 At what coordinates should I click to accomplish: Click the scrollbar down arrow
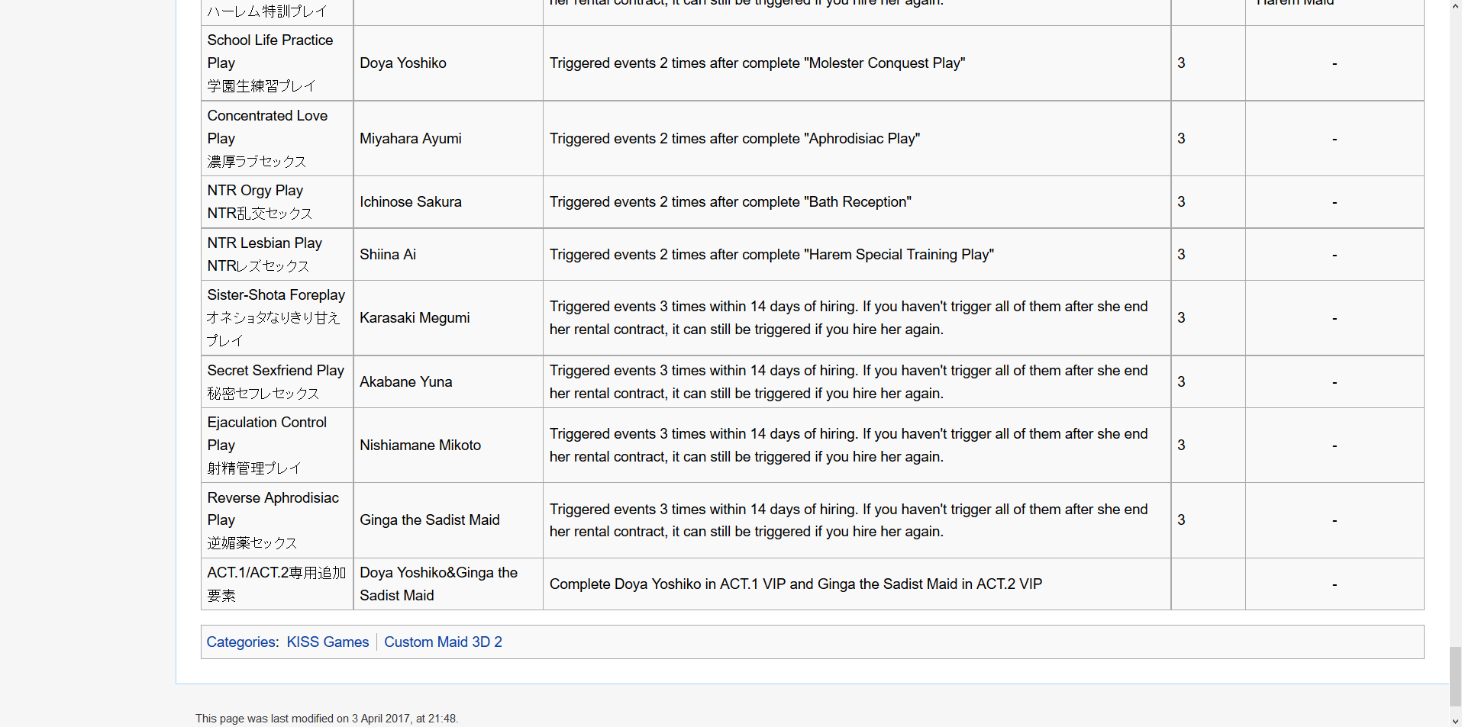pyautogui.click(x=1455, y=720)
